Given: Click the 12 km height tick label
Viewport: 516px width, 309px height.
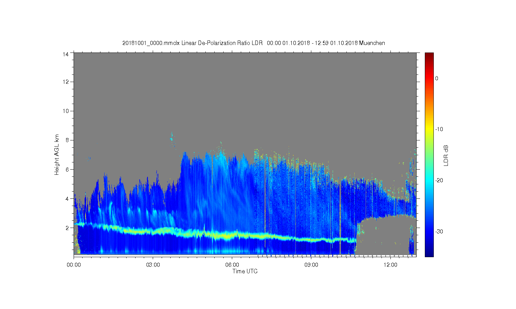Looking at the screenshot, I should [x=66, y=82].
